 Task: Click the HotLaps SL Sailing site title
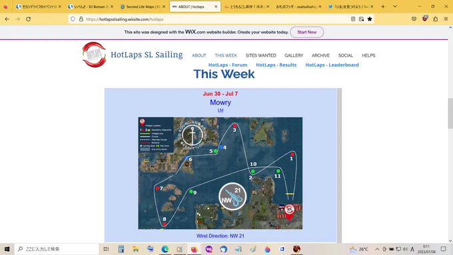pyautogui.click(x=147, y=55)
